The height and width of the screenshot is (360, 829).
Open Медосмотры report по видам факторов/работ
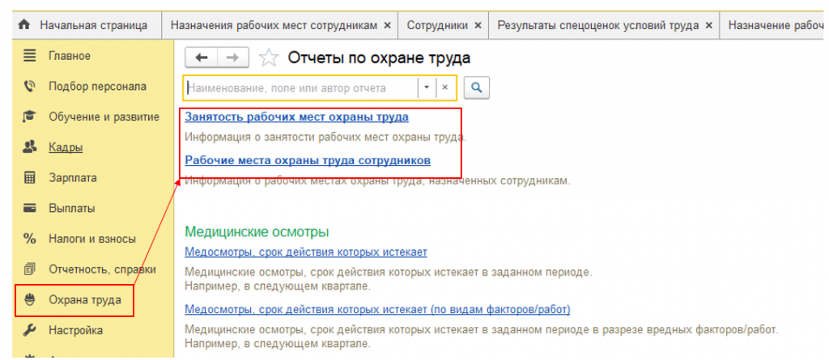click(377, 309)
